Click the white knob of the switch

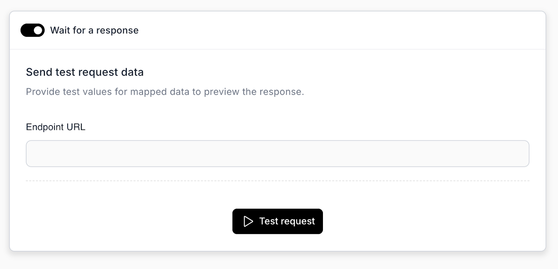coord(38,30)
